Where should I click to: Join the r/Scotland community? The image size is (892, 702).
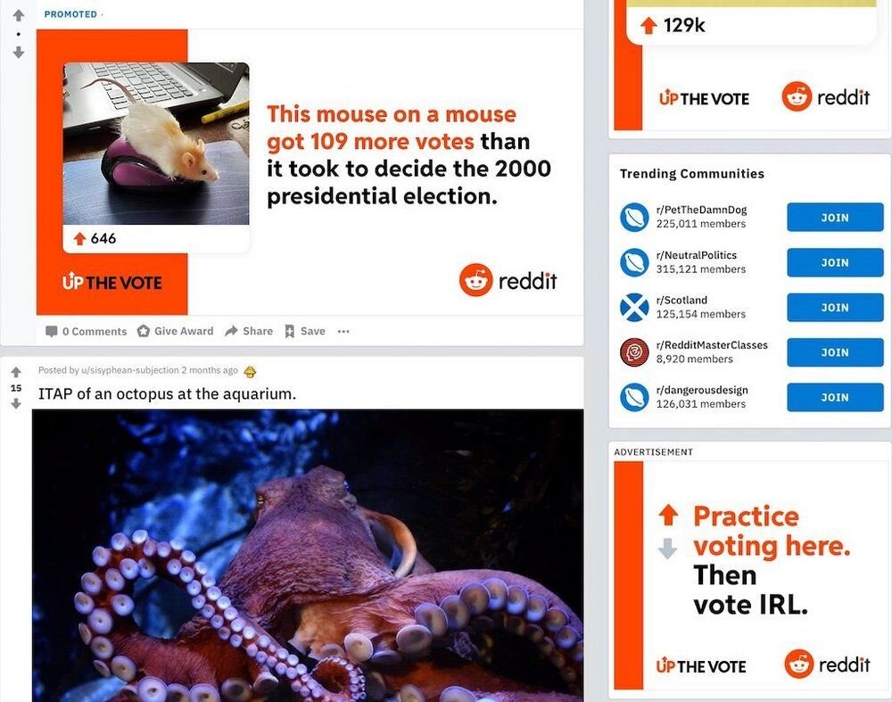(x=835, y=307)
